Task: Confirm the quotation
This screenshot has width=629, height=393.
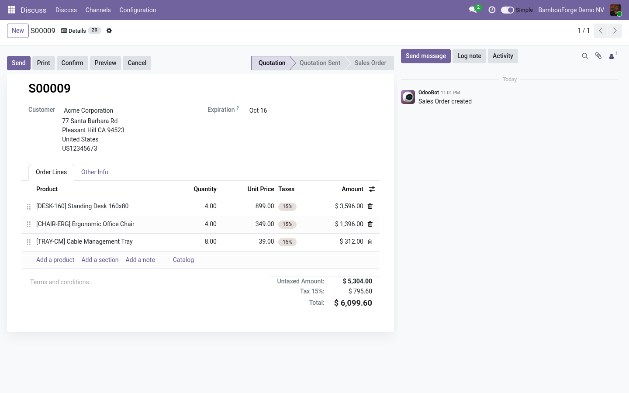Action: pyautogui.click(x=72, y=63)
